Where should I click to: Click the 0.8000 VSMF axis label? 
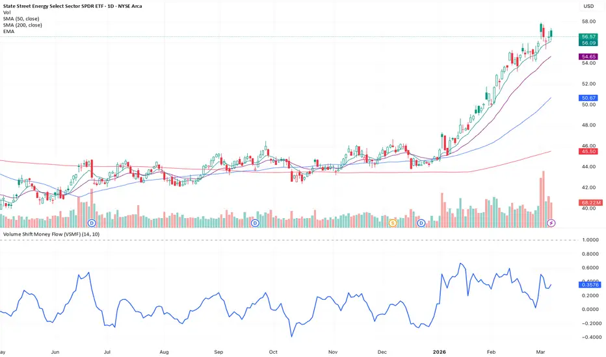click(x=590, y=254)
